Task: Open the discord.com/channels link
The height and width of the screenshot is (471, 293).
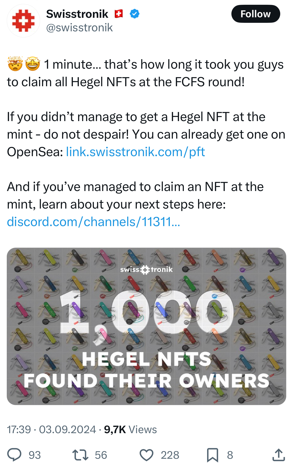Action: coord(93,222)
